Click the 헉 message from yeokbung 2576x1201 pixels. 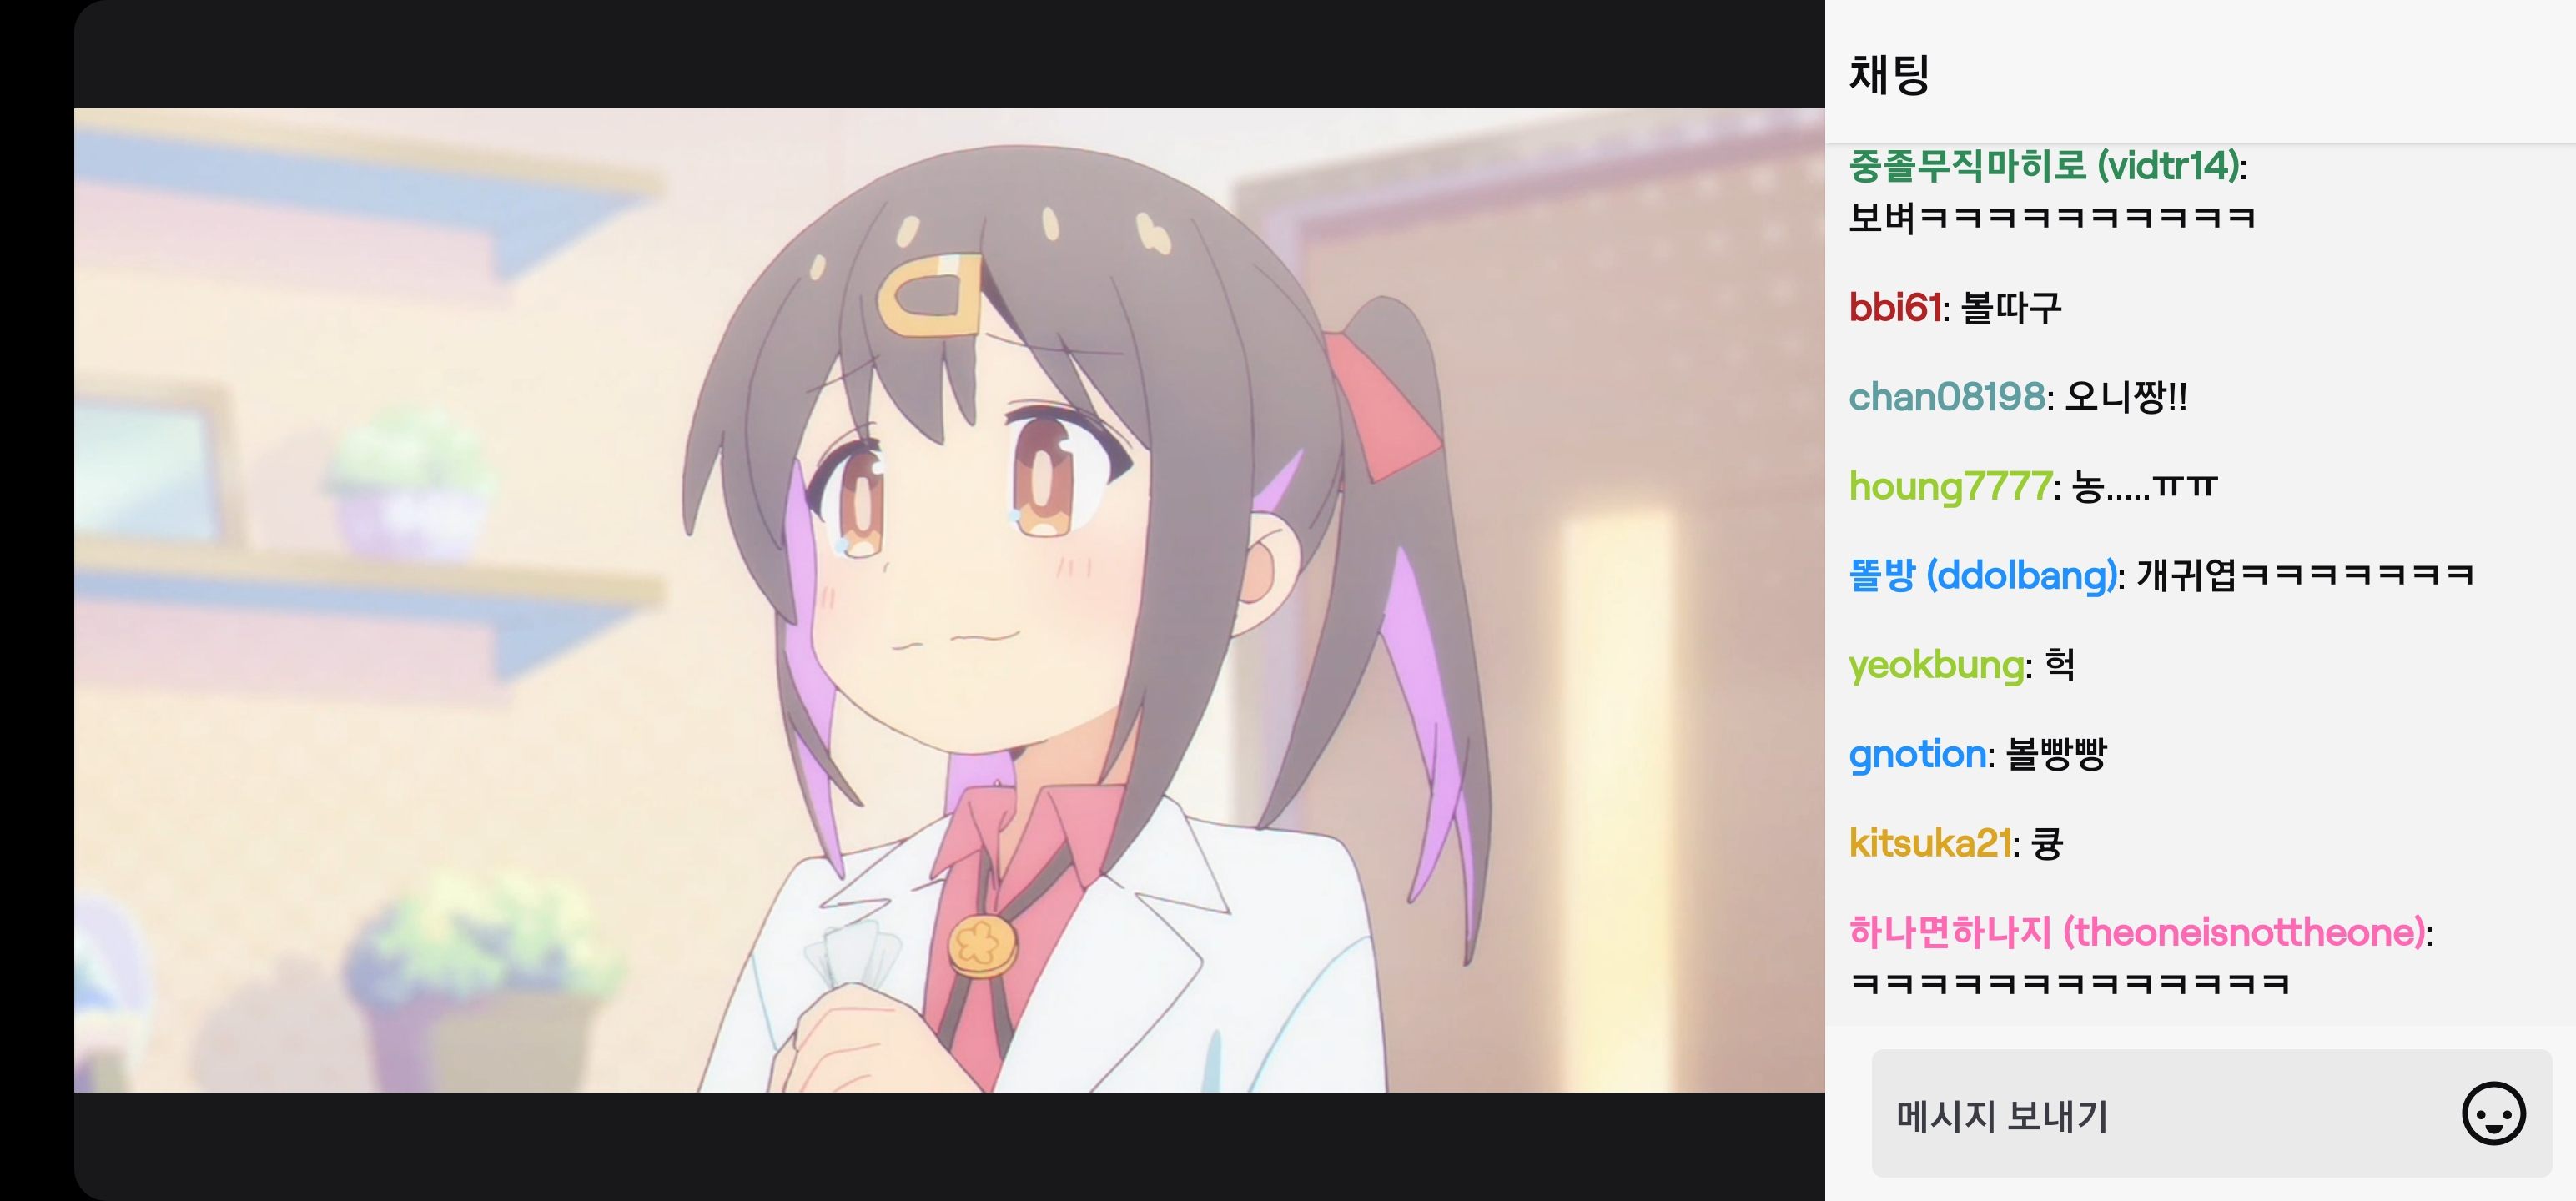tap(2059, 665)
